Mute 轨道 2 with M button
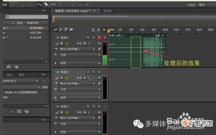 [x=88, y=72]
